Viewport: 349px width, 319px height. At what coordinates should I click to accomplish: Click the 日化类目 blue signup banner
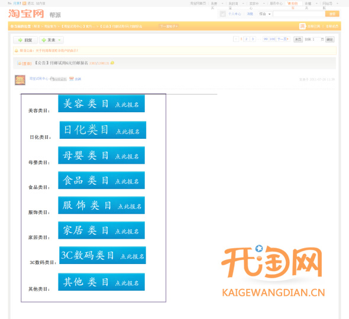(x=103, y=130)
